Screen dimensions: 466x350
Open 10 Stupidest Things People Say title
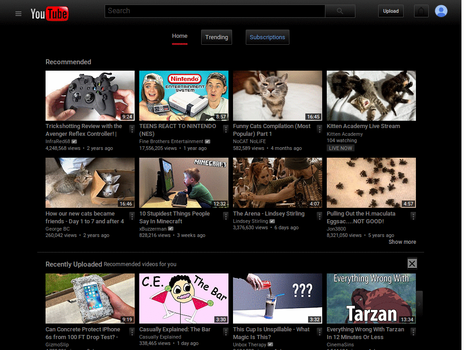click(x=174, y=217)
